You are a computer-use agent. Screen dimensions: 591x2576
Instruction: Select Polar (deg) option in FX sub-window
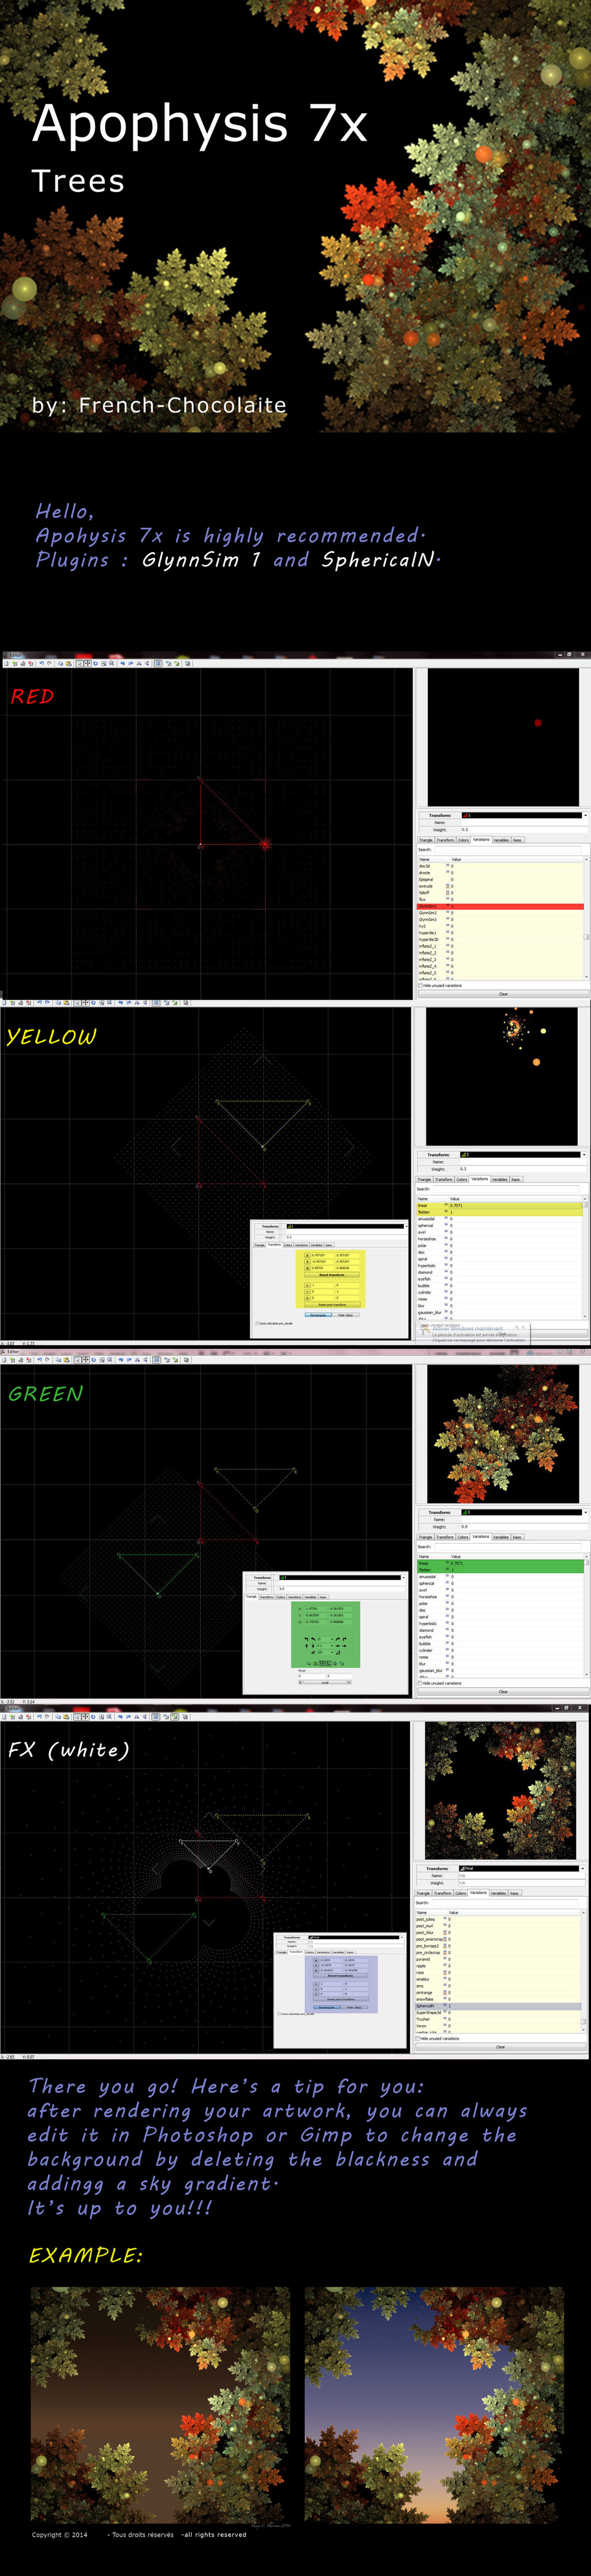pyautogui.click(x=353, y=2007)
